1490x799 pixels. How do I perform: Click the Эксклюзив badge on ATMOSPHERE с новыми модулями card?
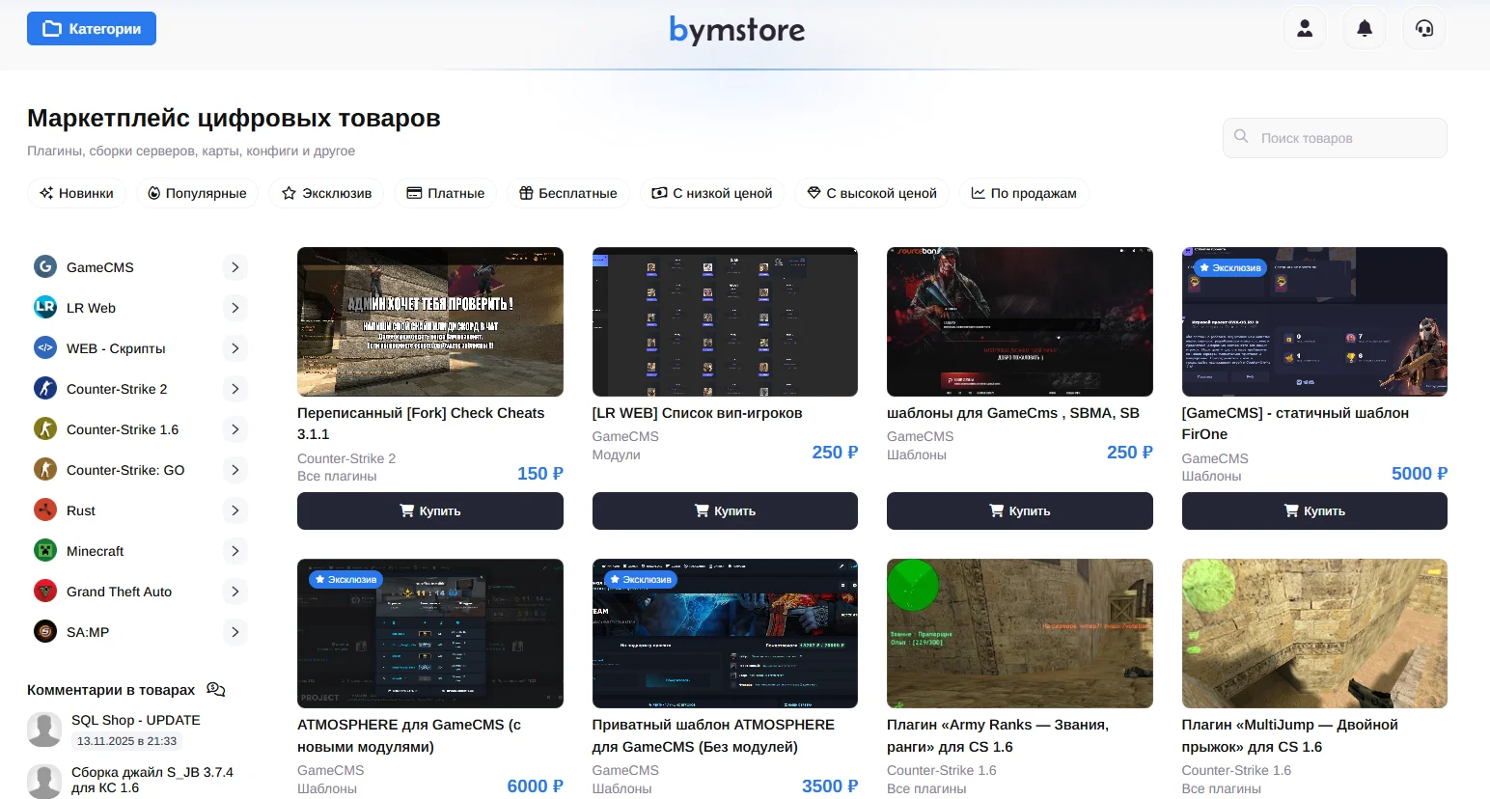[345, 579]
